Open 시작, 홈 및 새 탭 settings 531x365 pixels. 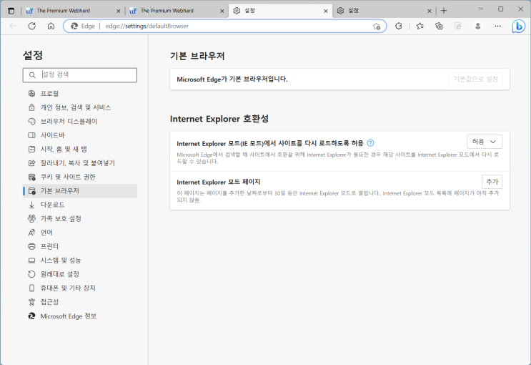click(80, 149)
